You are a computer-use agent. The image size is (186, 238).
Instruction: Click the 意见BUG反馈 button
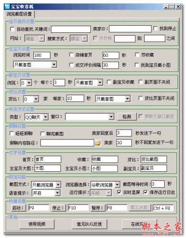pos(89,224)
